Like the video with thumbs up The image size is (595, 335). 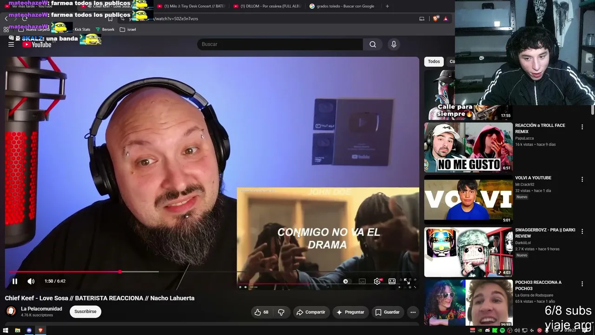[261, 312]
